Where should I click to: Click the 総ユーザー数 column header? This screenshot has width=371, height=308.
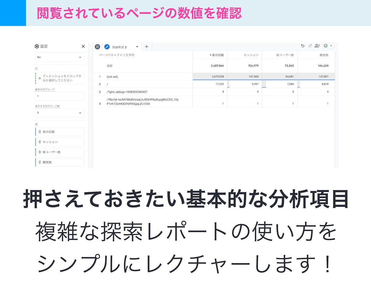(x=285, y=55)
